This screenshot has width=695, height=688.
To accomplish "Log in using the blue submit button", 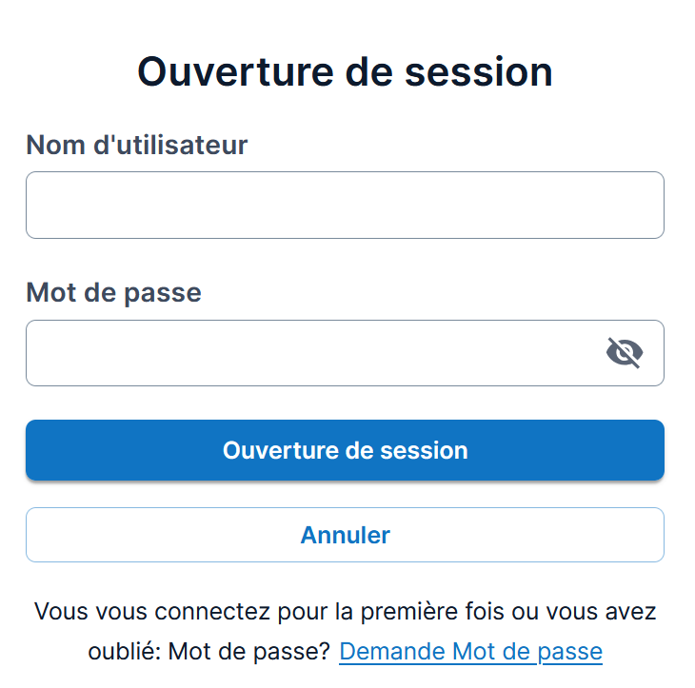I will click(345, 450).
